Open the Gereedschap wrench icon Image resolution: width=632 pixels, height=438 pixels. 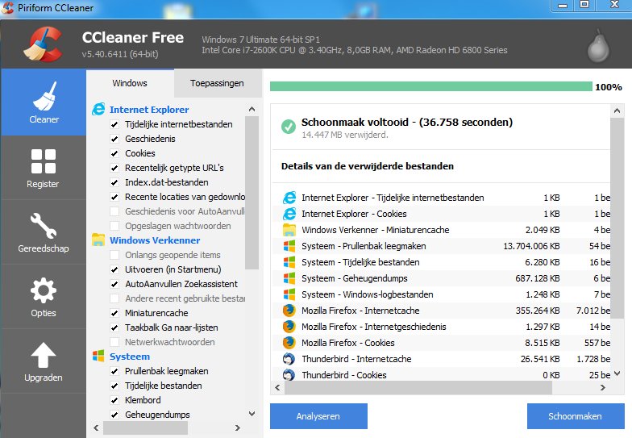(x=44, y=226)
